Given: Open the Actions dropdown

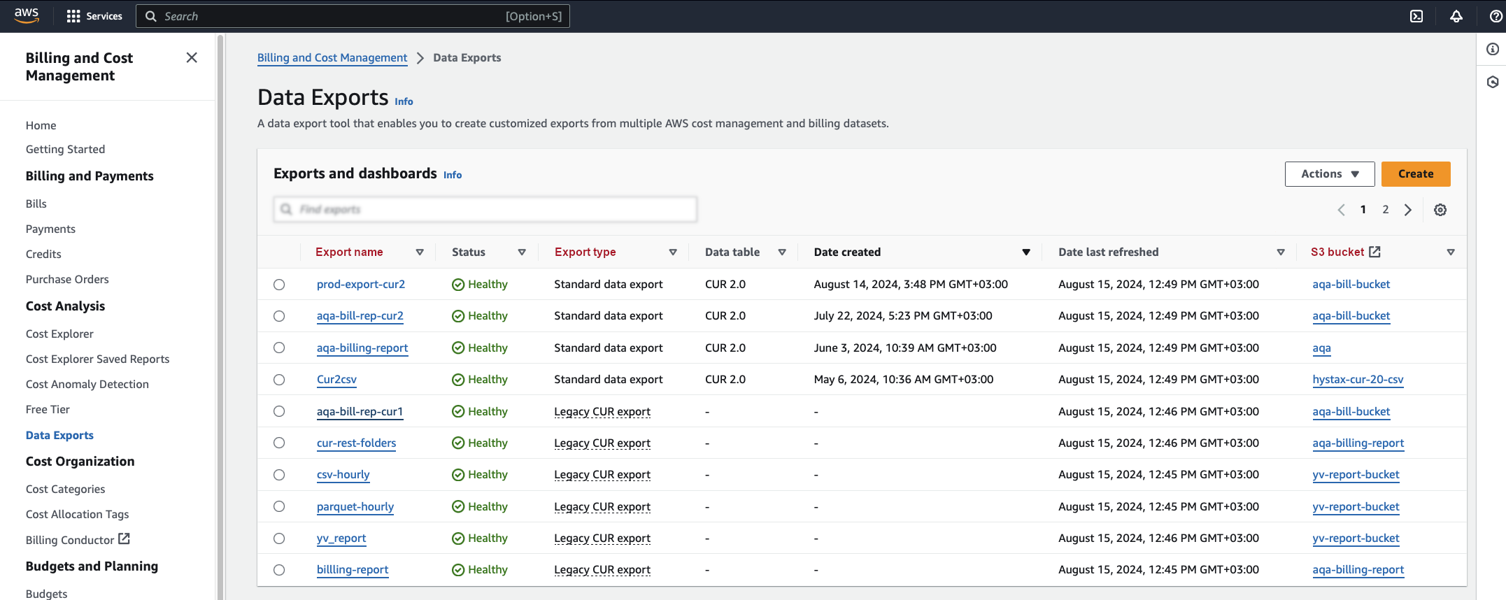Looking at the screenshot, I should [1330, 174].
